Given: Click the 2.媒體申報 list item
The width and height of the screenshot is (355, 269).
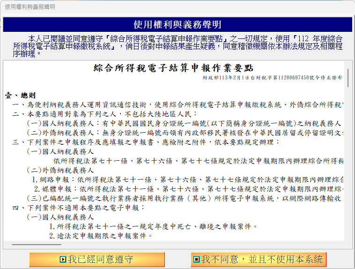Looking at the screenshot, I should [187, 189].
